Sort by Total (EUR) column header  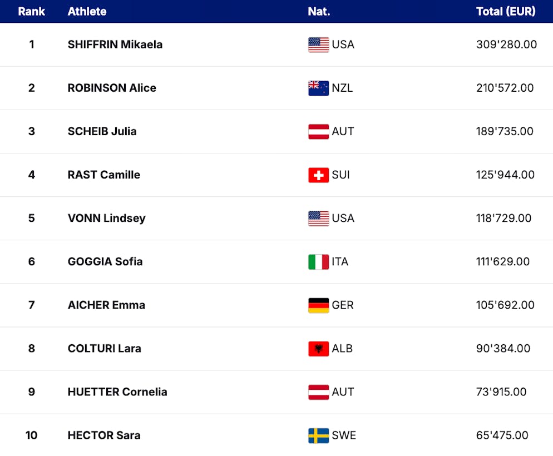(x=506, y=11)
